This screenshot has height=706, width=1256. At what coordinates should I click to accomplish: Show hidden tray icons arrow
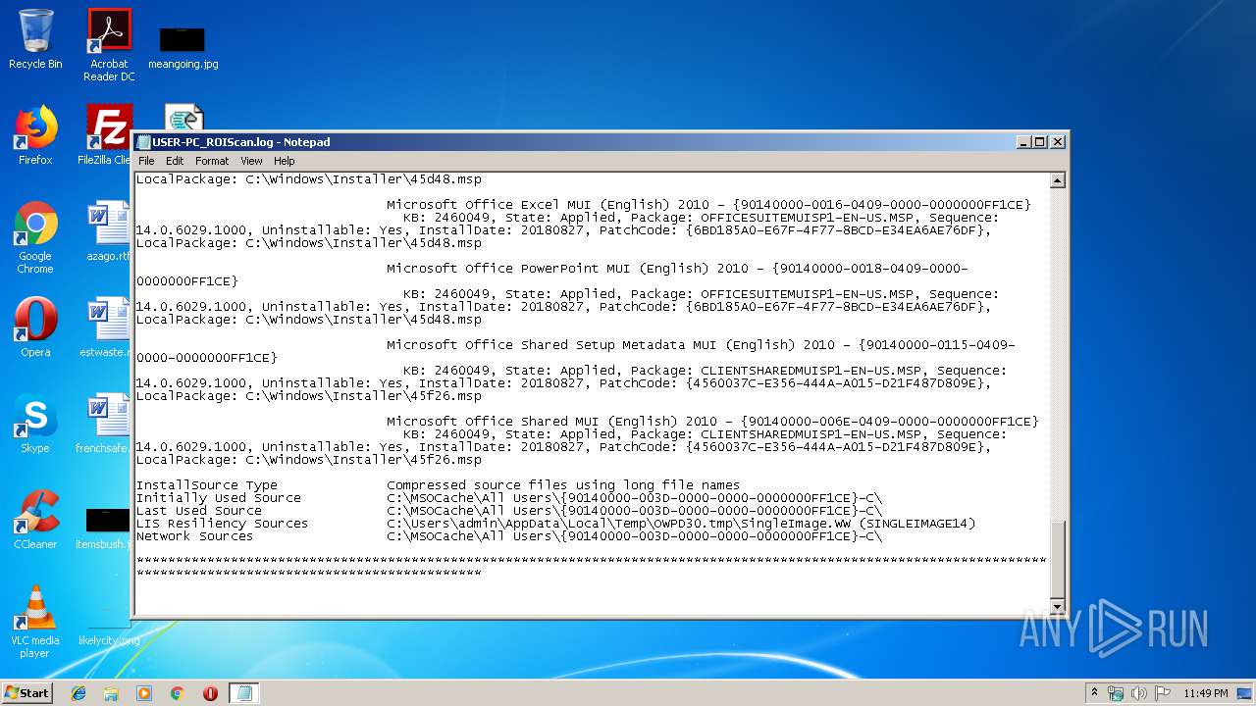[1094, 693]
